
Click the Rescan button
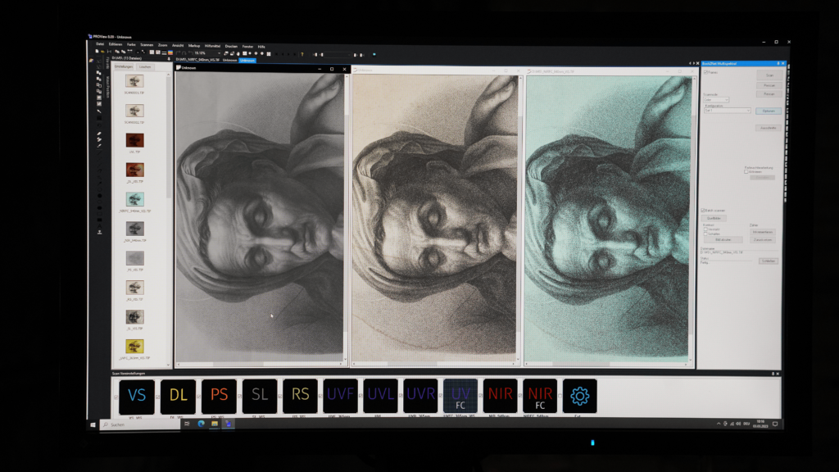pyautogui.click(x=769, y=94)
